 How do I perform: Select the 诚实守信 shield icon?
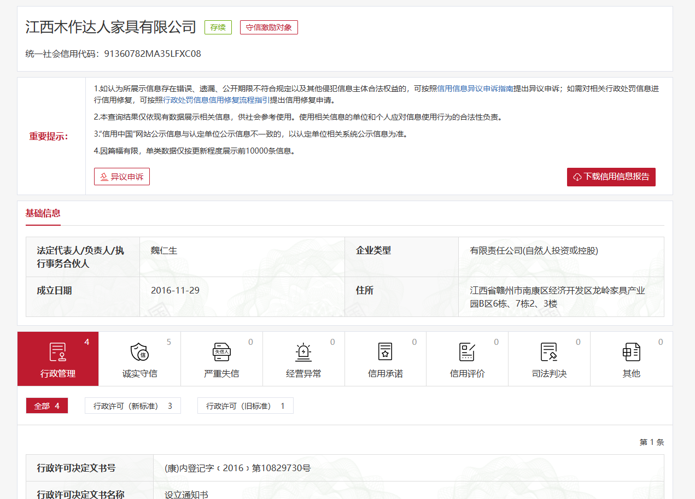tap(139, 352)
